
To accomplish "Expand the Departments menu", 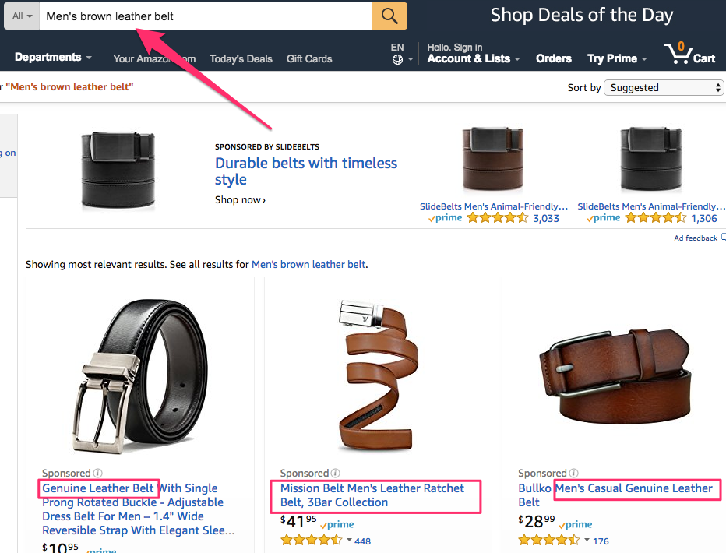I will (x=53, y=58).
